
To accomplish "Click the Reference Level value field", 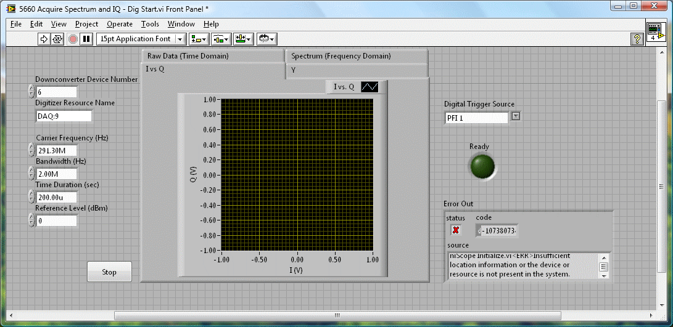I will pyautogui.click(x=57, y=220).
